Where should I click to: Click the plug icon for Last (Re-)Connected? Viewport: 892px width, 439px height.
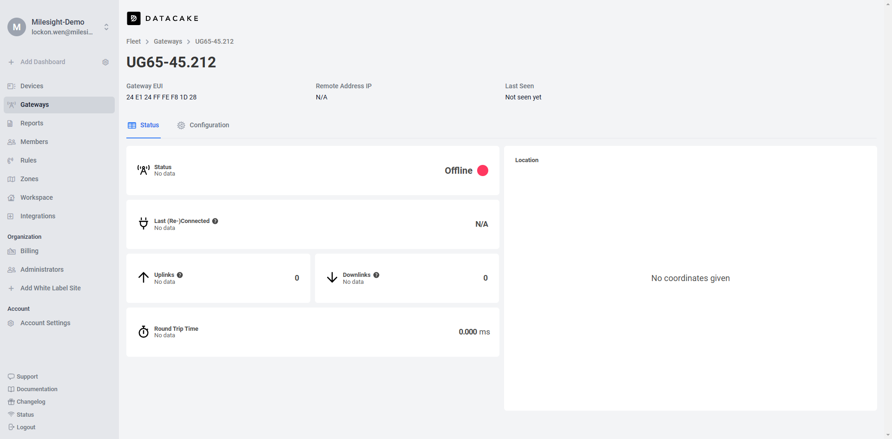point(144,224)
